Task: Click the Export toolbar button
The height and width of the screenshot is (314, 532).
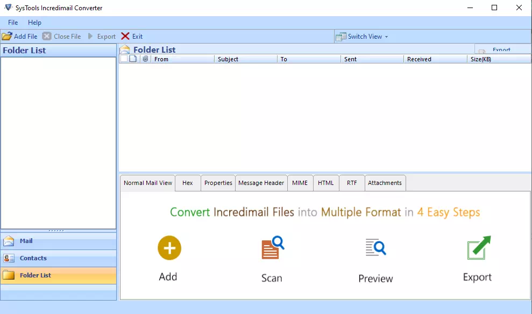Action: (102, 36)
